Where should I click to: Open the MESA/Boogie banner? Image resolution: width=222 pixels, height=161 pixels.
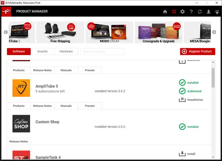pos(197,32)
